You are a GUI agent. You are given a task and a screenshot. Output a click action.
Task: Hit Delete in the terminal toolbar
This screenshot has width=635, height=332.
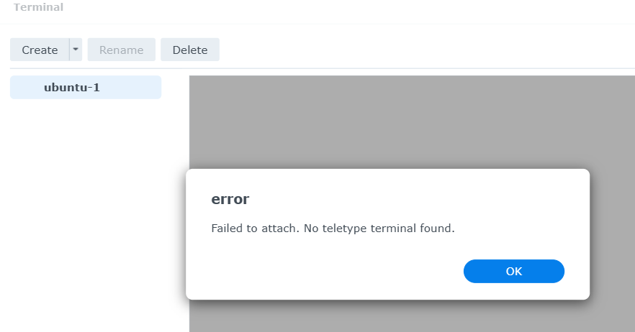[x=189, y=50]
